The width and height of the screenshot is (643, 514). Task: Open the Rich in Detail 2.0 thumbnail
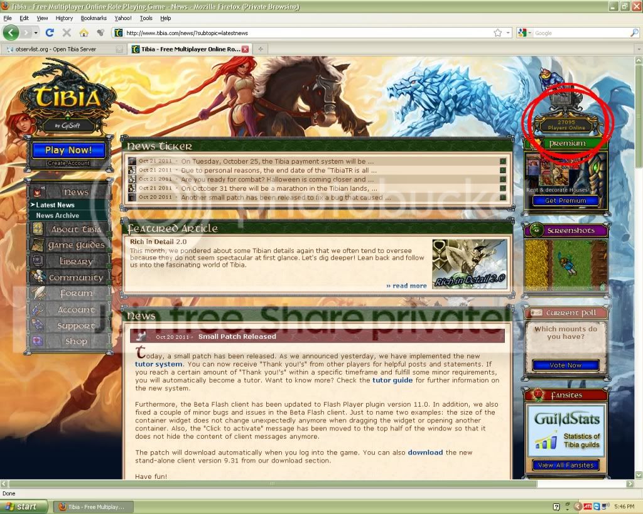point(470,264)
